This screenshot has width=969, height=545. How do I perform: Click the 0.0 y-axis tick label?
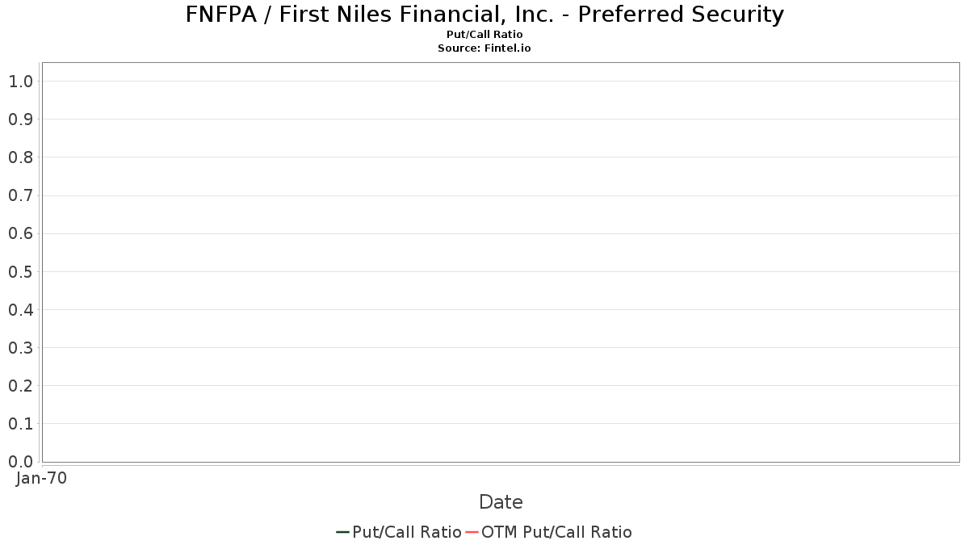[x=20, y=462]
